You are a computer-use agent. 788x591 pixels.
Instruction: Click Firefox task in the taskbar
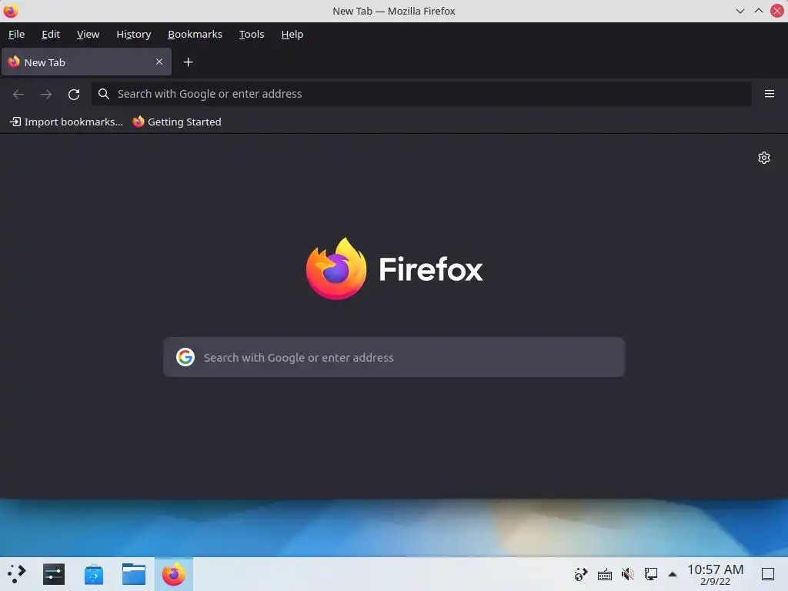(x=174, y=574)
